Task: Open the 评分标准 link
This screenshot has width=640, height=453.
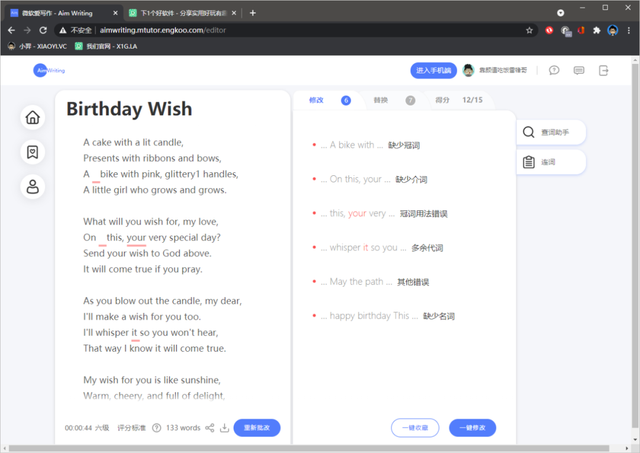Action: [x=132, y=428]
